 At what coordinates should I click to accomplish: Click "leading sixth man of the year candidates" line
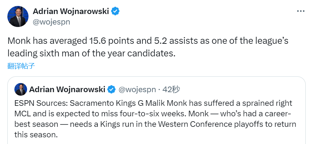point(91,53)
